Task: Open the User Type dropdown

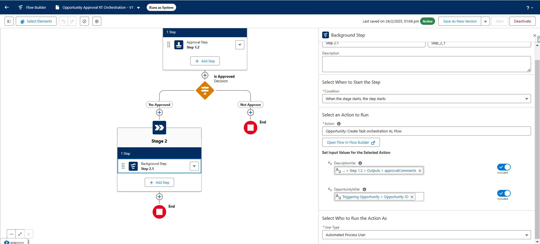Action: point(426,235)
